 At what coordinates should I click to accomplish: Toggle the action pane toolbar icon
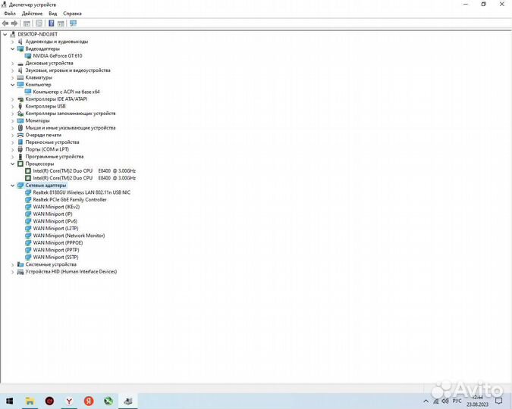(x=61, y=23)
